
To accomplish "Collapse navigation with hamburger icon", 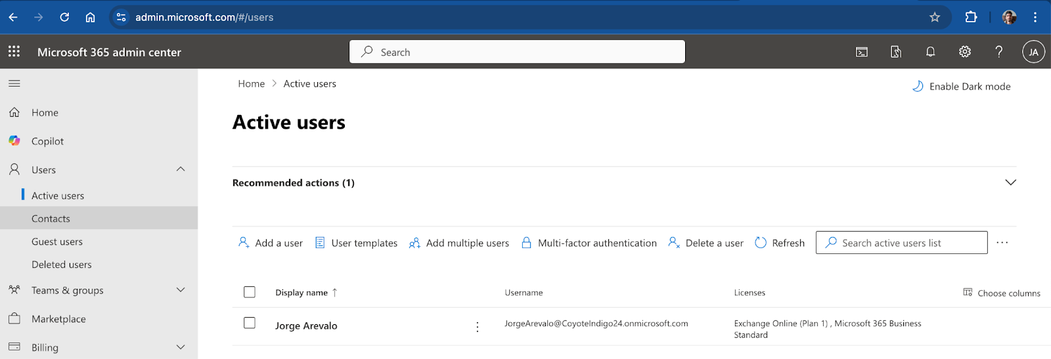I will tap(14, 83).
